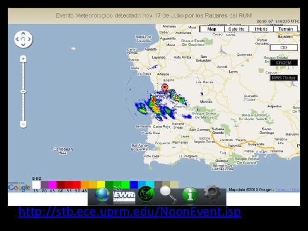Toggle the CROEM radar button

284,63
